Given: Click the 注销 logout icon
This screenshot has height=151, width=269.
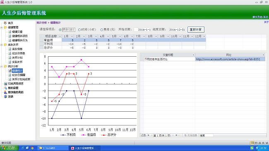Looking at the screenshot, I should (5, 97).
